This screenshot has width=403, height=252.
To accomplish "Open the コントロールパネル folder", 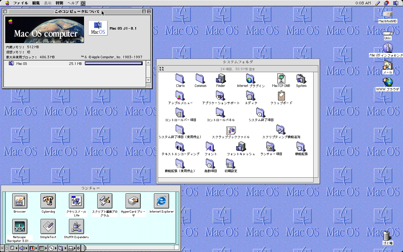I will point(220,112).
